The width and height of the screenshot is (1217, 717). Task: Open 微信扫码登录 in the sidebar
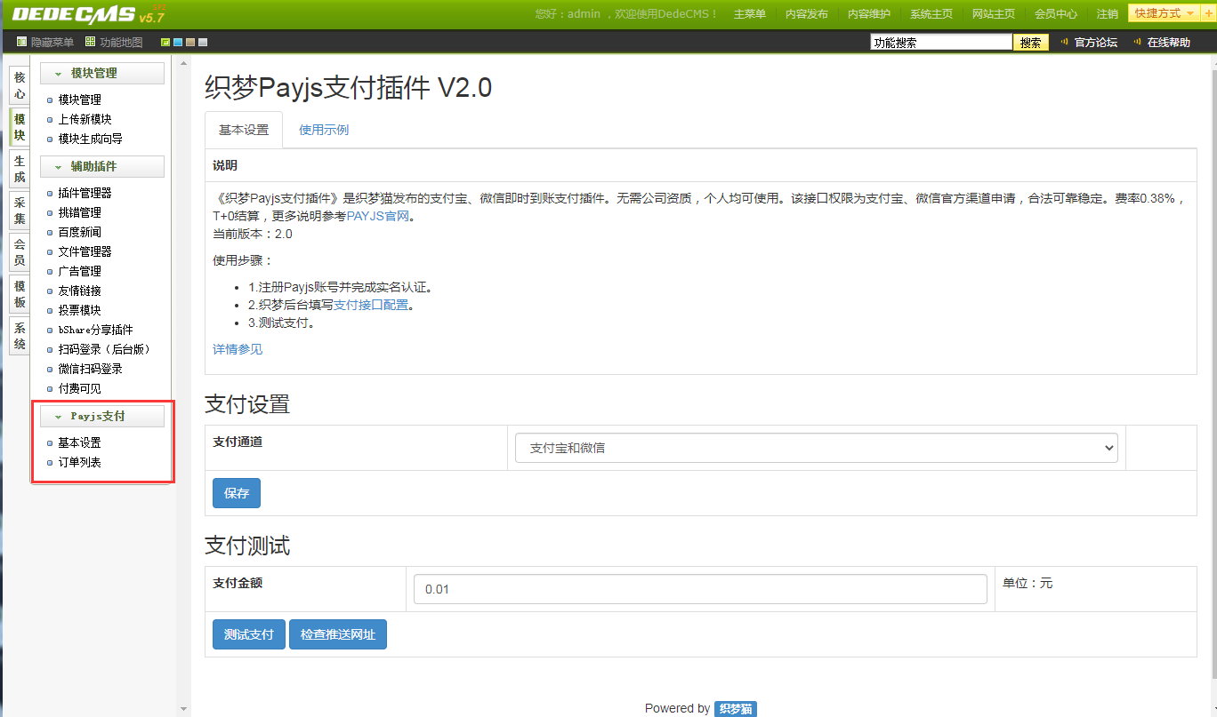pyautogui.click(x=91, y=369)
